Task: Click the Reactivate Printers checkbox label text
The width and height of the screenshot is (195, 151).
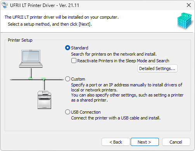Action: [x=123, y=61]
